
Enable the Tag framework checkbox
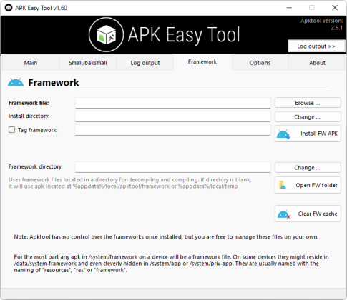pyautogui.click(x=11, y=130)
